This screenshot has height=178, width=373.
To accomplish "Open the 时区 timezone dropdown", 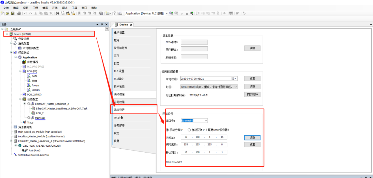I will 236,87.
